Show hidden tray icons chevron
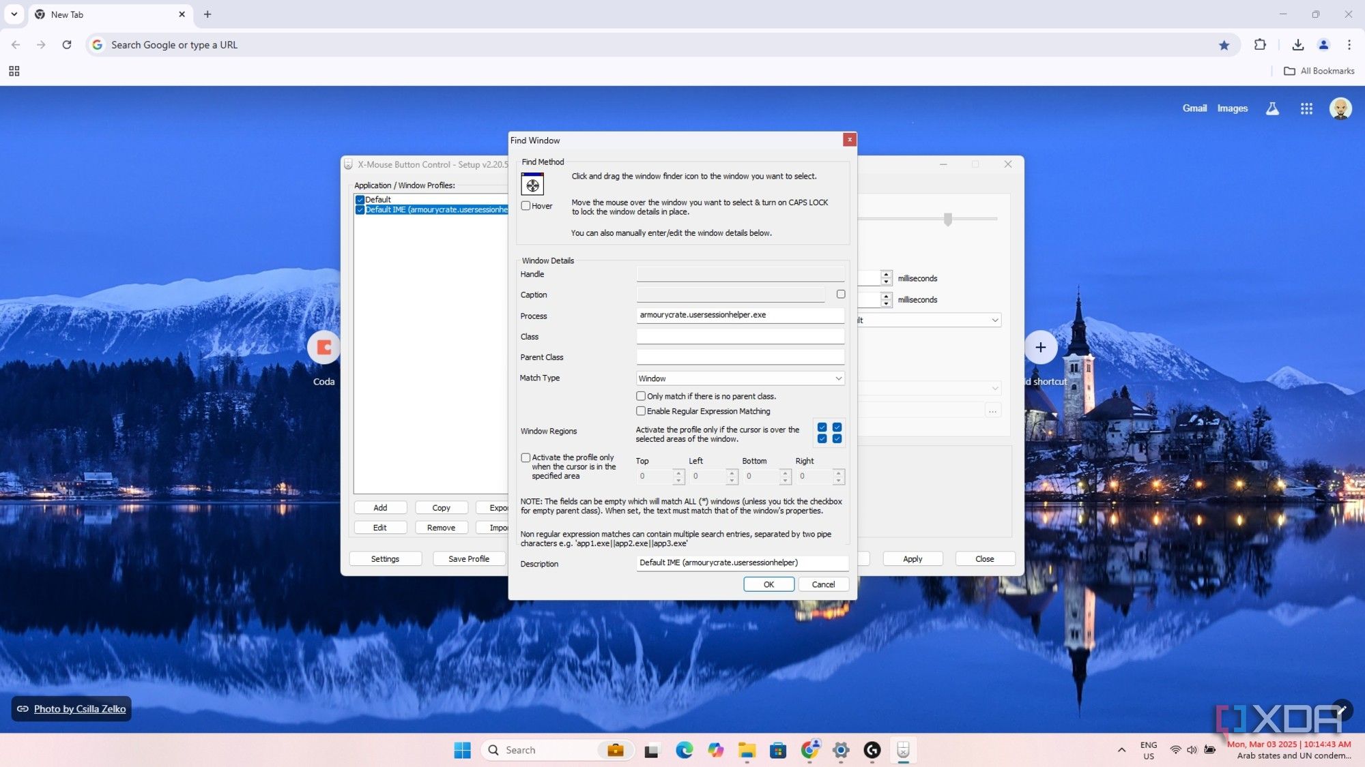 click(1121, 750)
